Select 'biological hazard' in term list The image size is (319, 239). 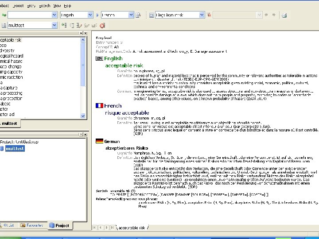(12, 56)
